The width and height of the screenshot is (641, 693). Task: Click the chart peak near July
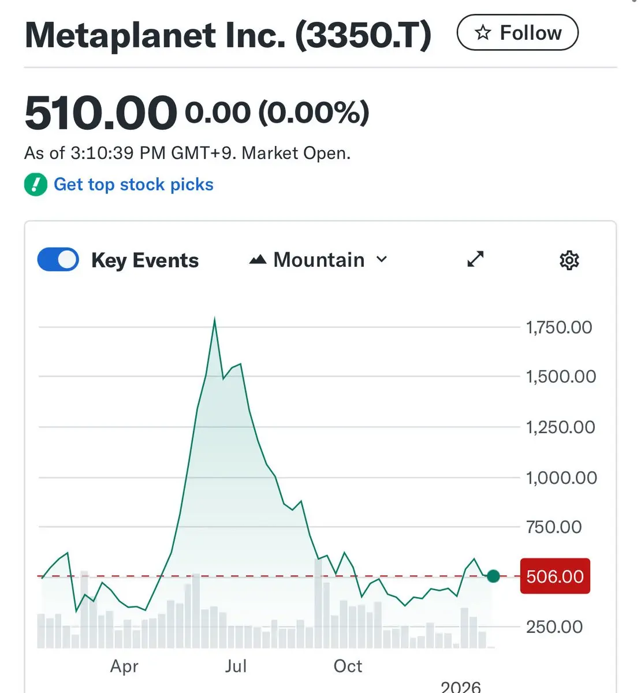(215, 319)
